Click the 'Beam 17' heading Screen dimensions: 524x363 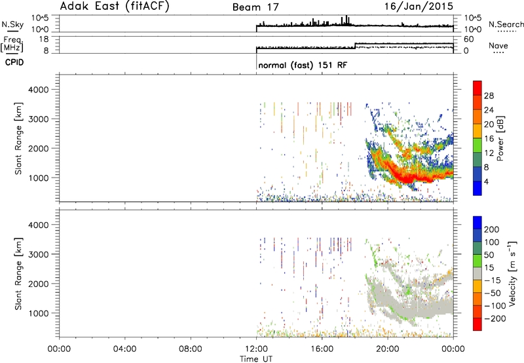[x=255, y=7]
